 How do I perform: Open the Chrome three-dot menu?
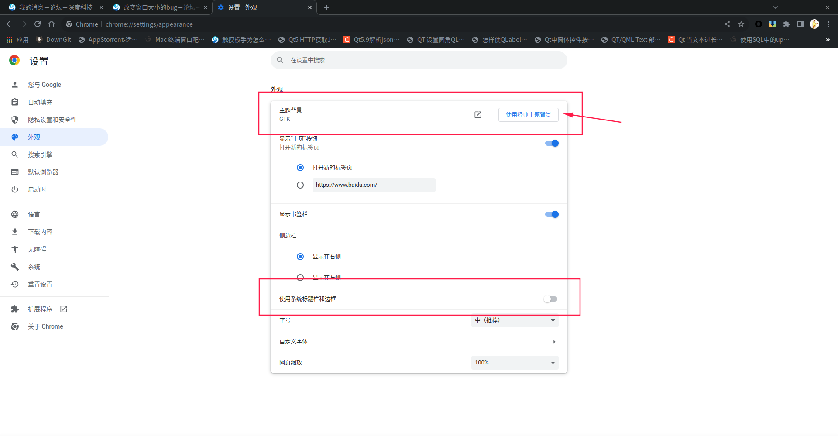tap(828, 24)
